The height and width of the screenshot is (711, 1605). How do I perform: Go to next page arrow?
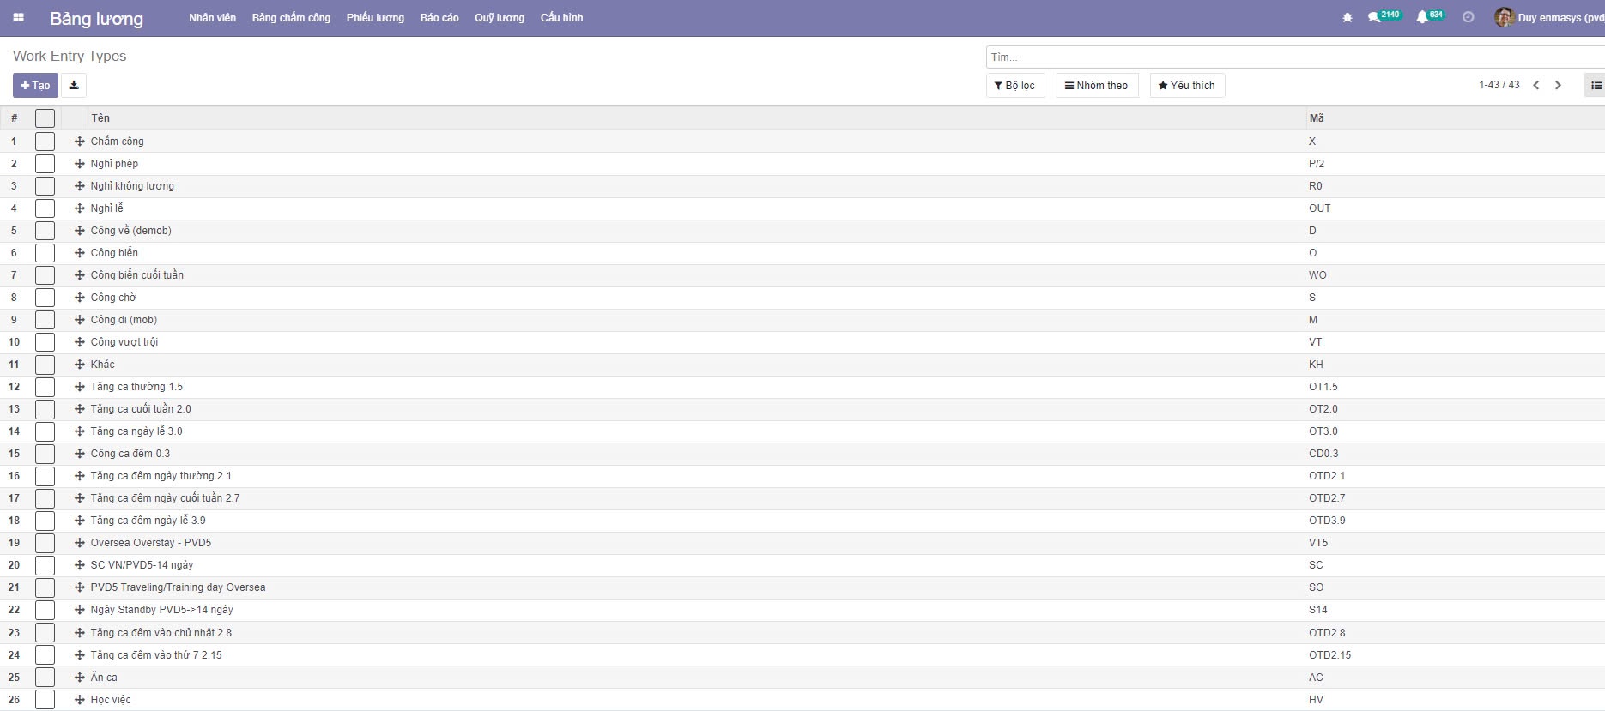click(1559, 85)
